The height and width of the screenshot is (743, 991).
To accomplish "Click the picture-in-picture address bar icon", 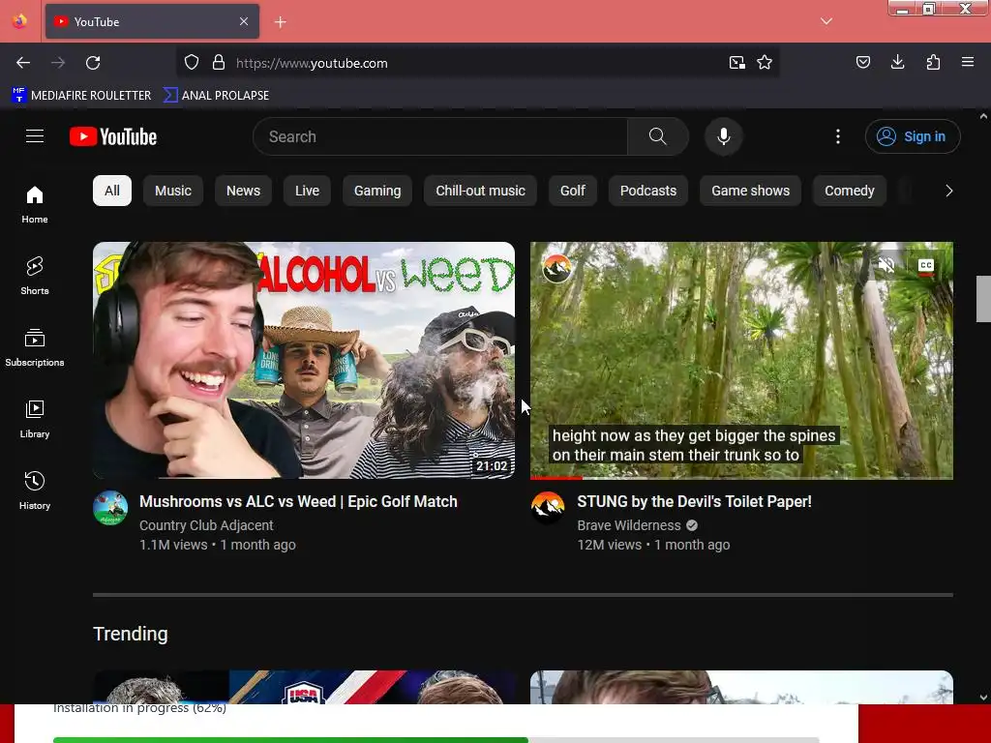I will point(736,63).
